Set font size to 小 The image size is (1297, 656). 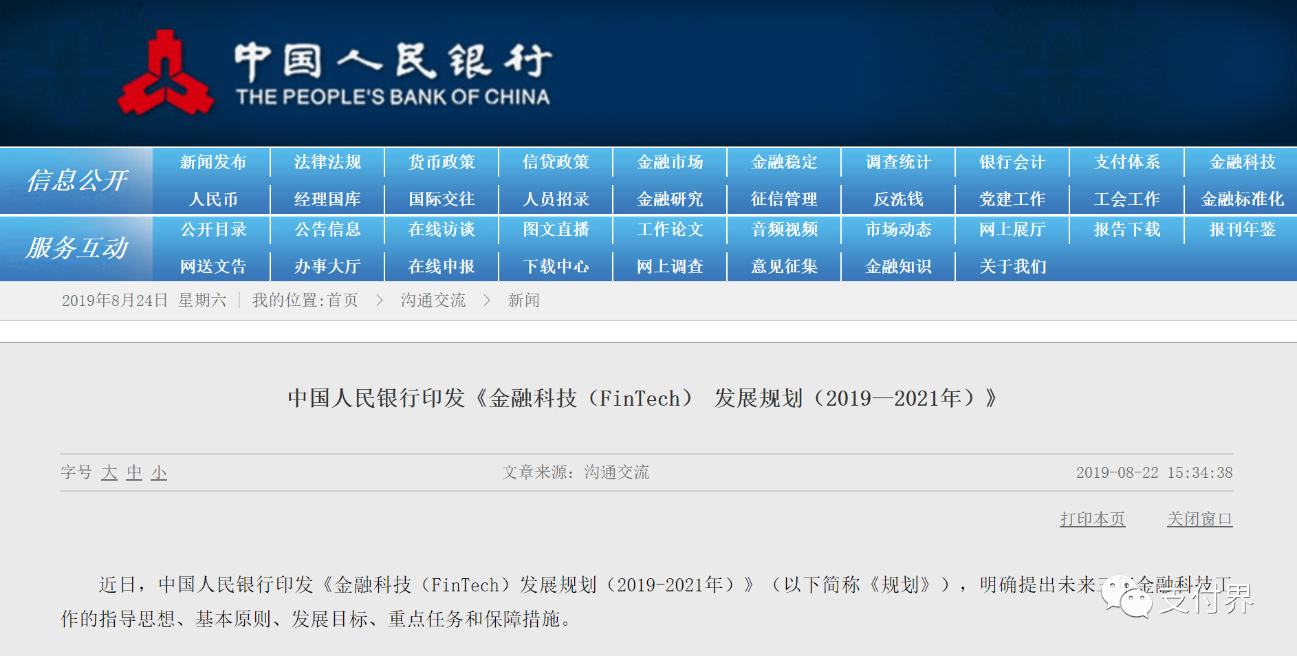point(159,472)
